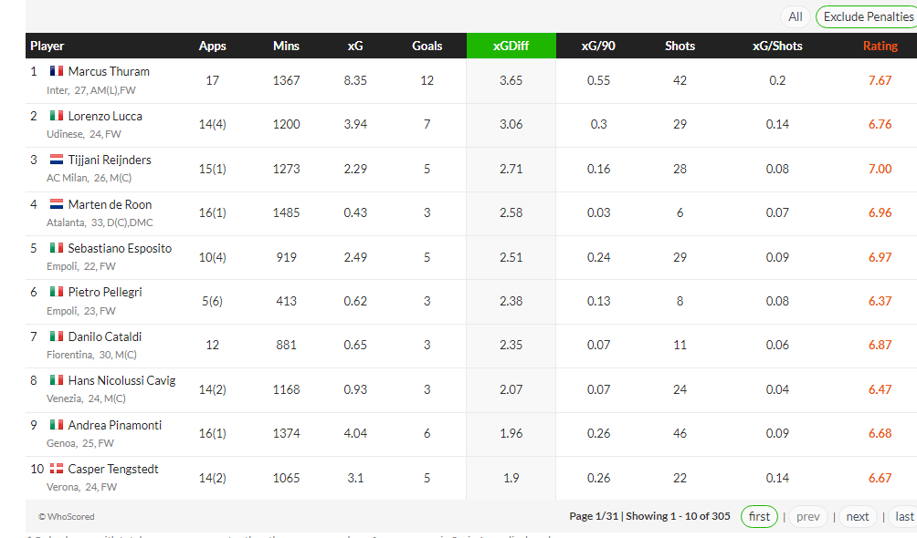This screenshot has width=917, height=538.
Task: Switch filter to All
Action: click(795, 17)
